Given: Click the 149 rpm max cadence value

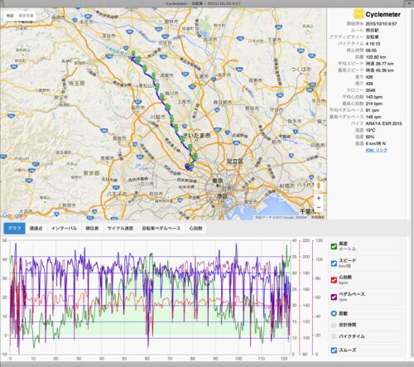Looking at the screenshot, I should click(373, 117).
